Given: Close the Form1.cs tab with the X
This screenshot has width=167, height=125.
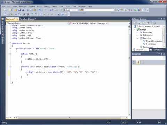Looking at the screenshot, I should (17, 19).
